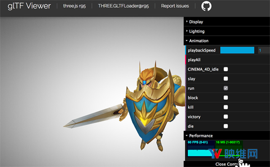Enable the die animation checkbox

(226, 126)
